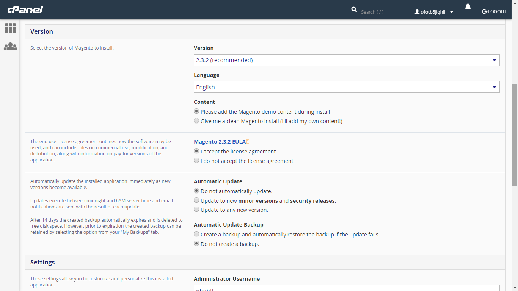Click the EULA external link icon
Image resolution: width=518 pixels, height=291 pixels.
click(248, 142)
